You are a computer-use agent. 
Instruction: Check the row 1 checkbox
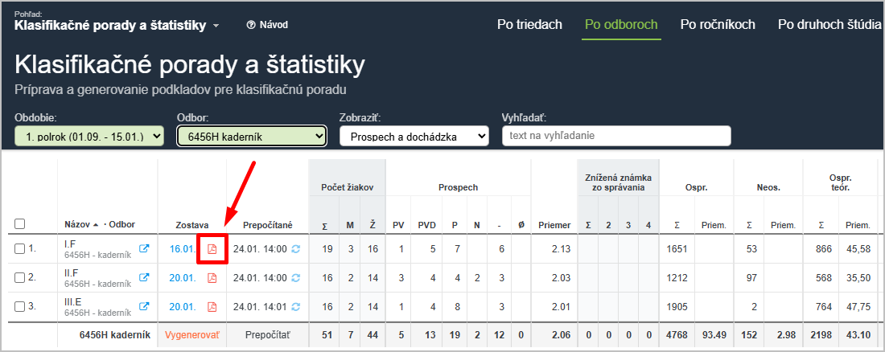pos(20,249)
